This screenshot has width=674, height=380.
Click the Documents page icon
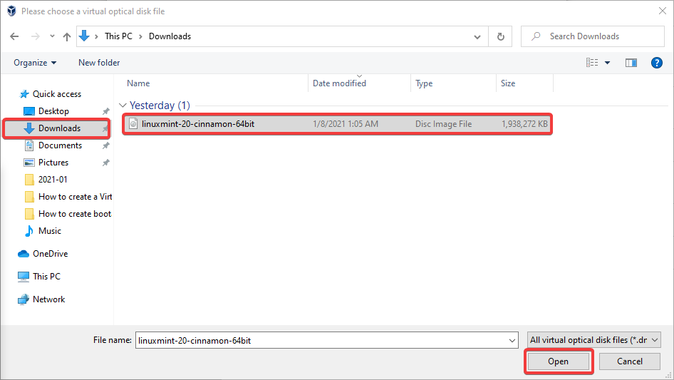pos(28,145)
